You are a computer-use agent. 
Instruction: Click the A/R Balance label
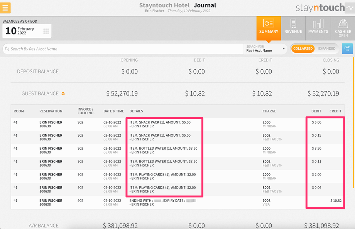click(x=44, y=226)
